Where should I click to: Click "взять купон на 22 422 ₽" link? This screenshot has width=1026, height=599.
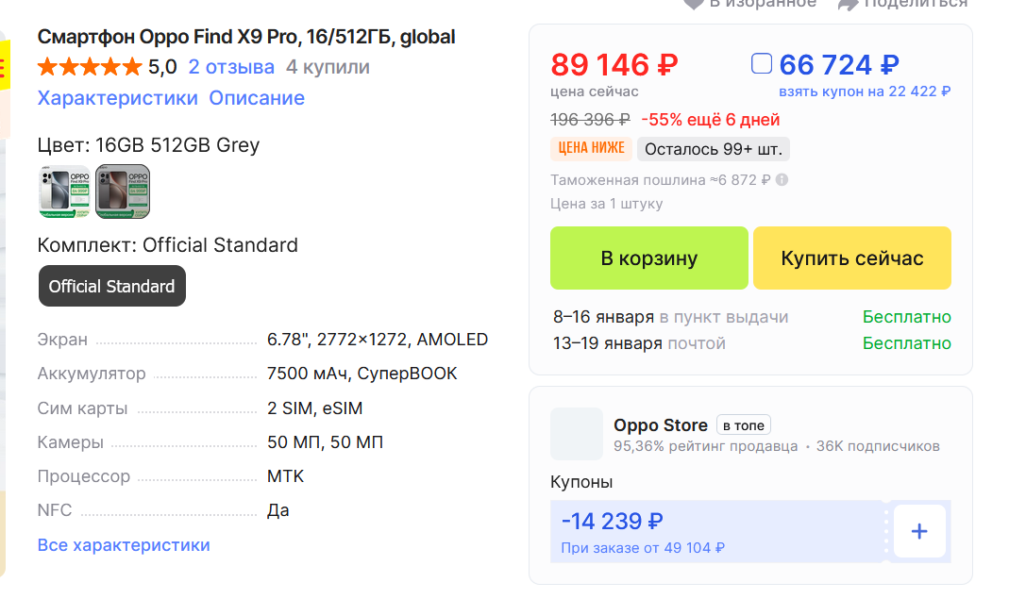tap(864, 92)
